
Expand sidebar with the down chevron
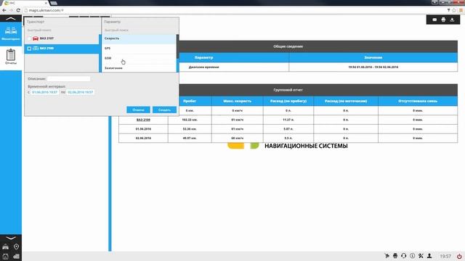pos(11,238)
